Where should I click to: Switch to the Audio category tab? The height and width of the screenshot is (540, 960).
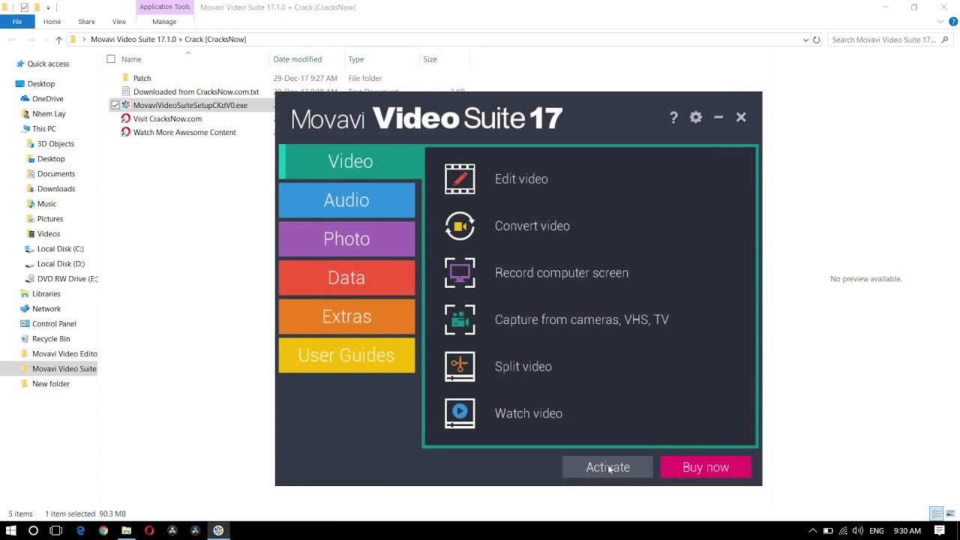click(x=346, y=200)
